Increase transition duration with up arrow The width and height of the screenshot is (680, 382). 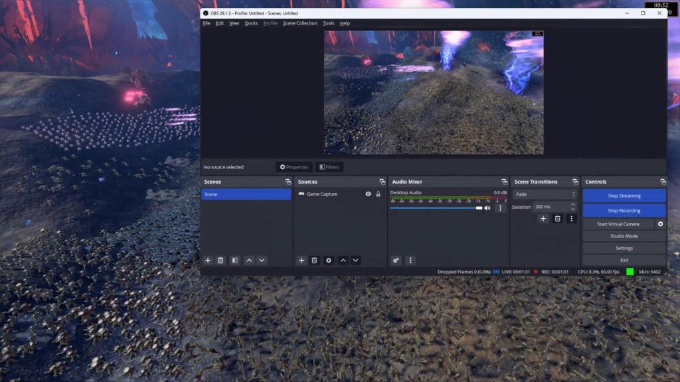(573, 204)
